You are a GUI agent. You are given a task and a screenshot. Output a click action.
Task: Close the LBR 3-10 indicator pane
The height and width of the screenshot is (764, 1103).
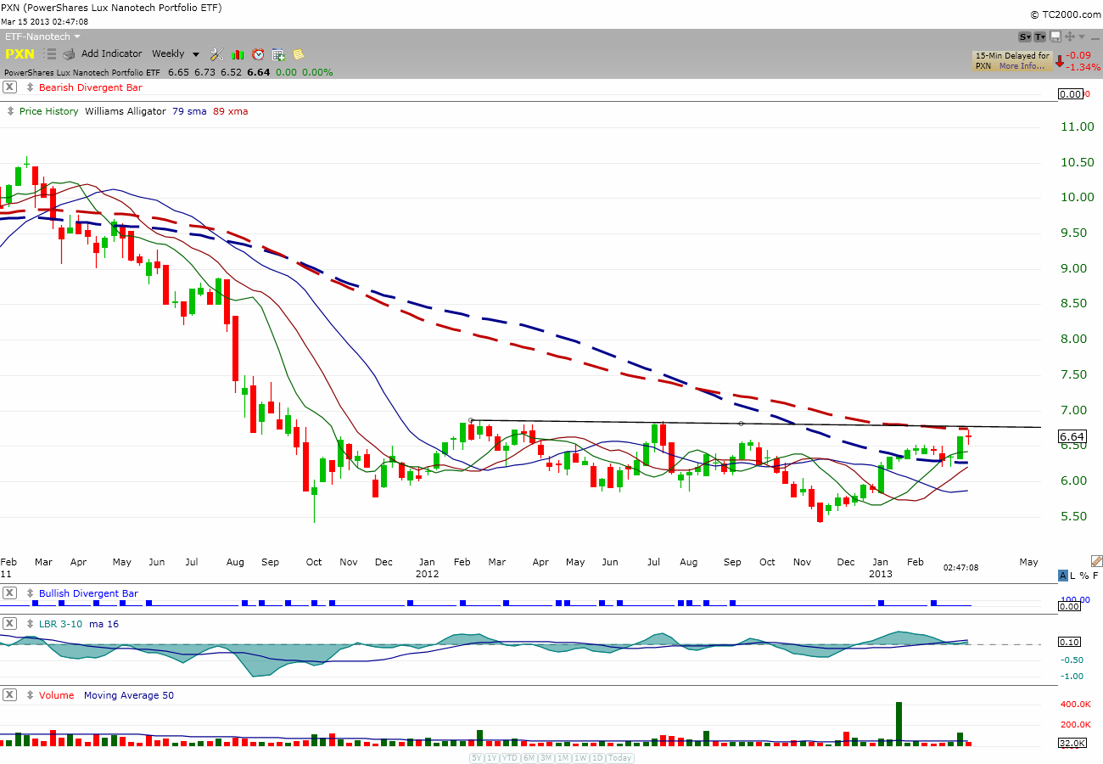click(9, 624)
